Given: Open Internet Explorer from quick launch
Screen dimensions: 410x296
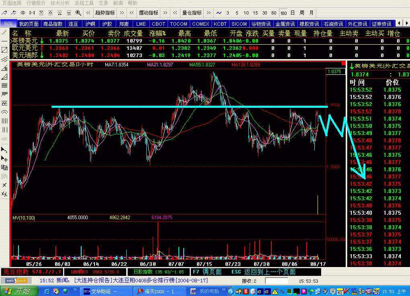Looking at the screenshot, I should pos(47,291).
